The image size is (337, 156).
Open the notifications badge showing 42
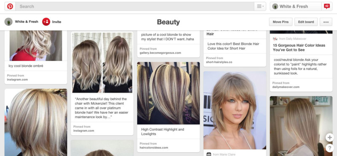pos(327,6)
